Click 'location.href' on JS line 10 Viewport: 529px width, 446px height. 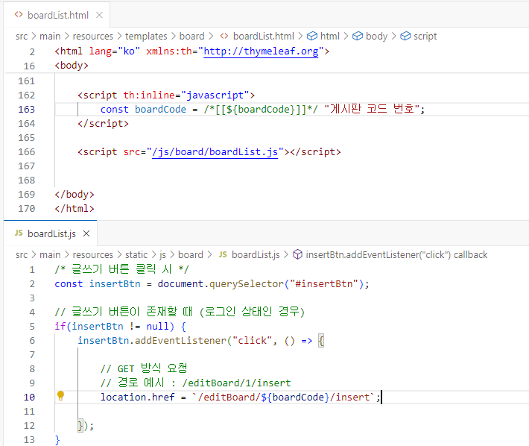click(x=137, y=398)
